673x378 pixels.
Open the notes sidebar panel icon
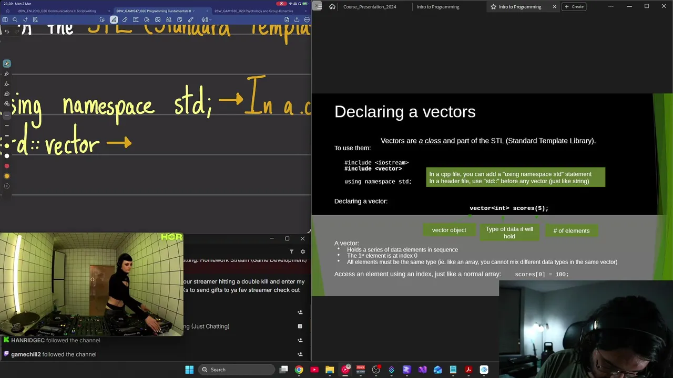pyautogui.click(x=5, y=19)
